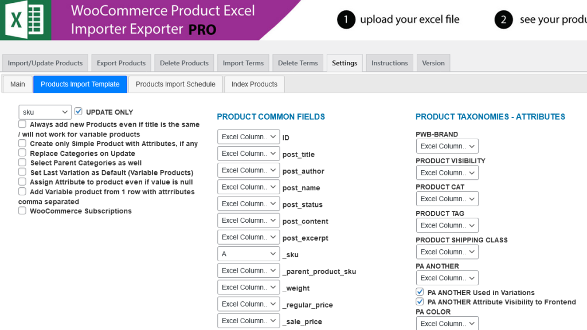The height and width of the screenshot is (330, 587).
Task: Open the post_title column dropdown
Action: click(249, 154)
